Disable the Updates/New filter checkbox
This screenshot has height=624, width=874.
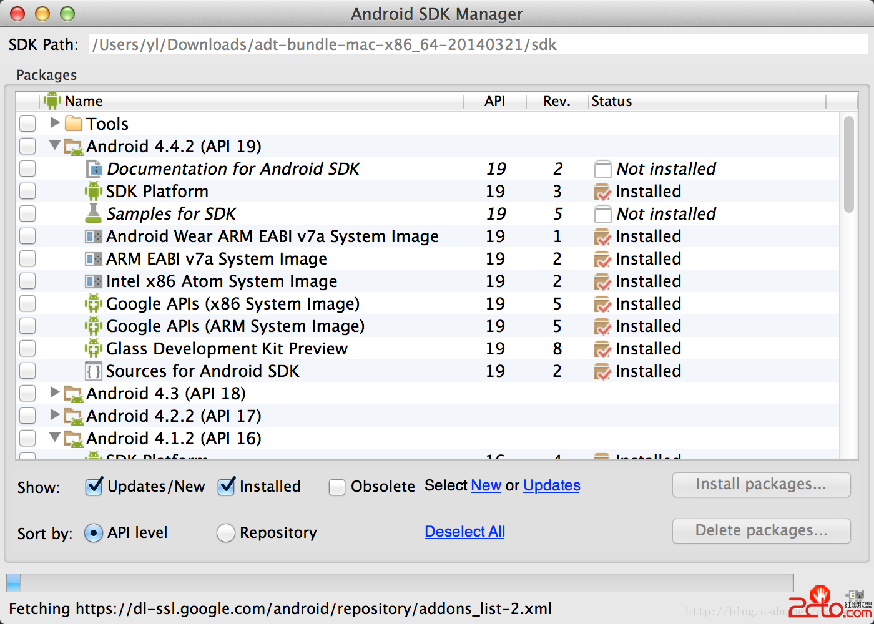coord(94,486)
